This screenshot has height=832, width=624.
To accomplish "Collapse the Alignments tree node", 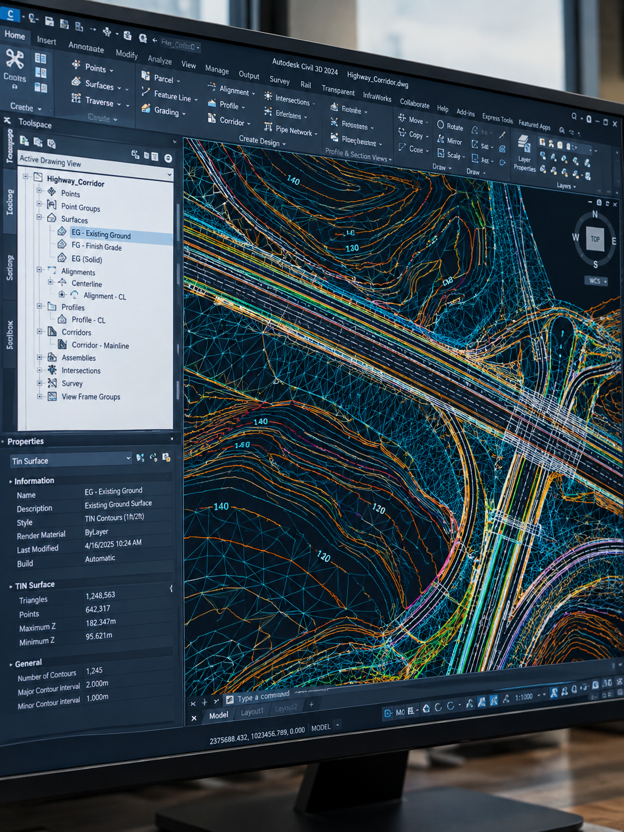I will 40,269.
